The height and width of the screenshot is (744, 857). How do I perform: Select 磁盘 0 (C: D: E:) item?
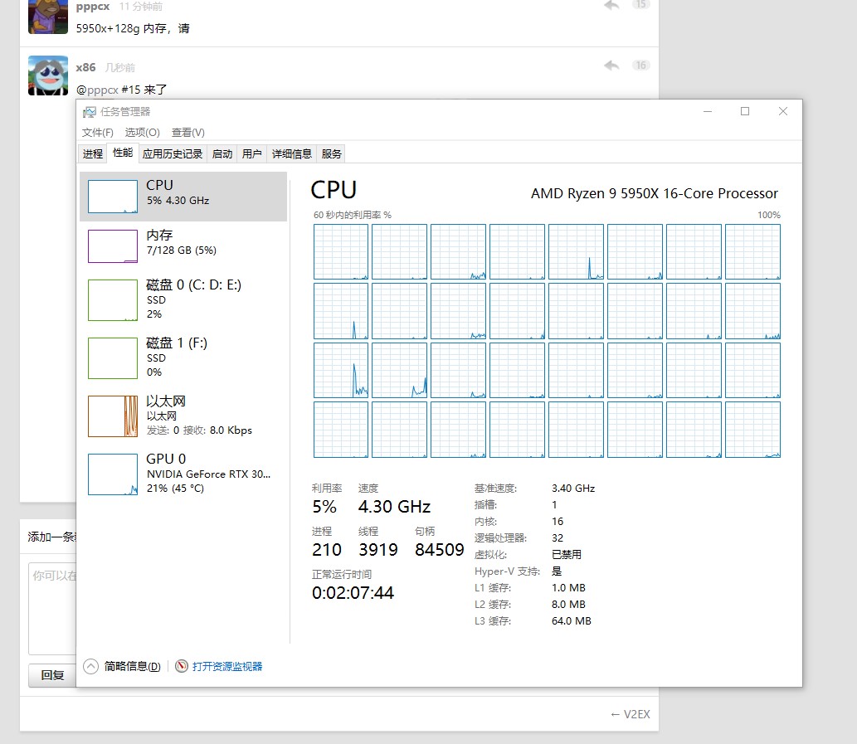coord(183,299)
